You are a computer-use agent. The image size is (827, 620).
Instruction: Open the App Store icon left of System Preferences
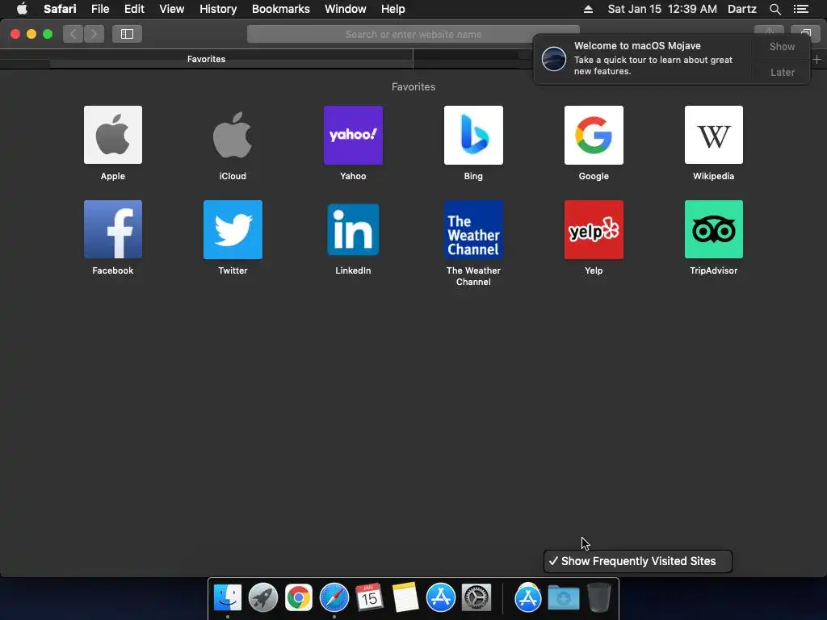[x=440, y=597]
